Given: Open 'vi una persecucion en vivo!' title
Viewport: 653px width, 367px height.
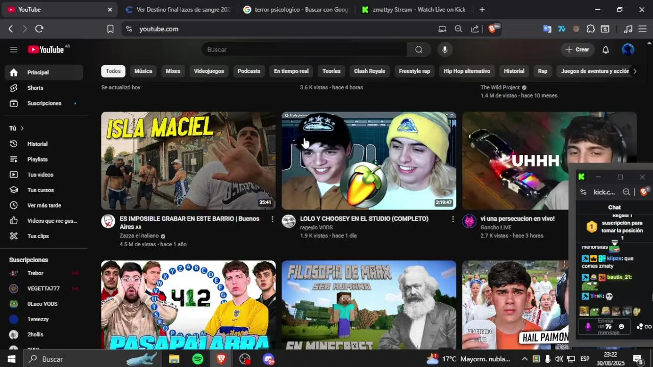Looking at the screenshot, I should tap(517, 219).
